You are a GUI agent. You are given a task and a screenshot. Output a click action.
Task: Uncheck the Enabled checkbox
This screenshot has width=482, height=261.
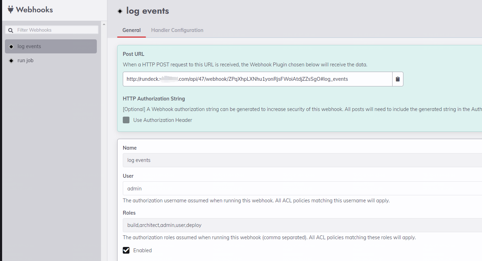[x=126, y=250]
